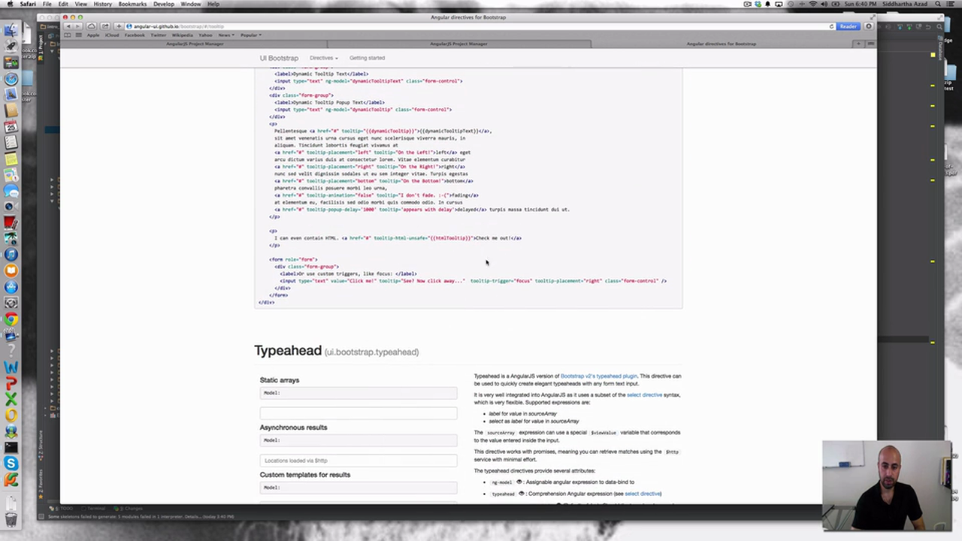This screenshot has height=541, width=962.
Task: Reload the page with the refresh icon
Action: pos(832,26)
